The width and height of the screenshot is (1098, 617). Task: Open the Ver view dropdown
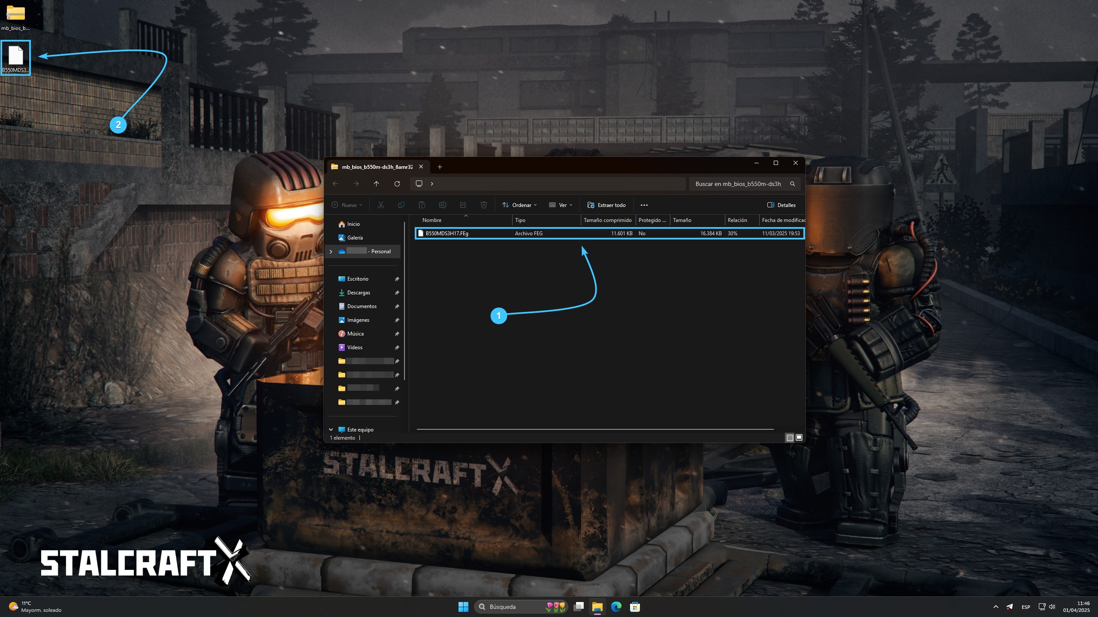coord(561,205)
